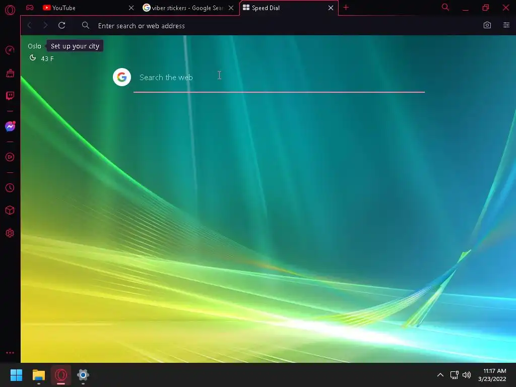
Task: Click the address bar search magnifier
Action: [86, 25]
